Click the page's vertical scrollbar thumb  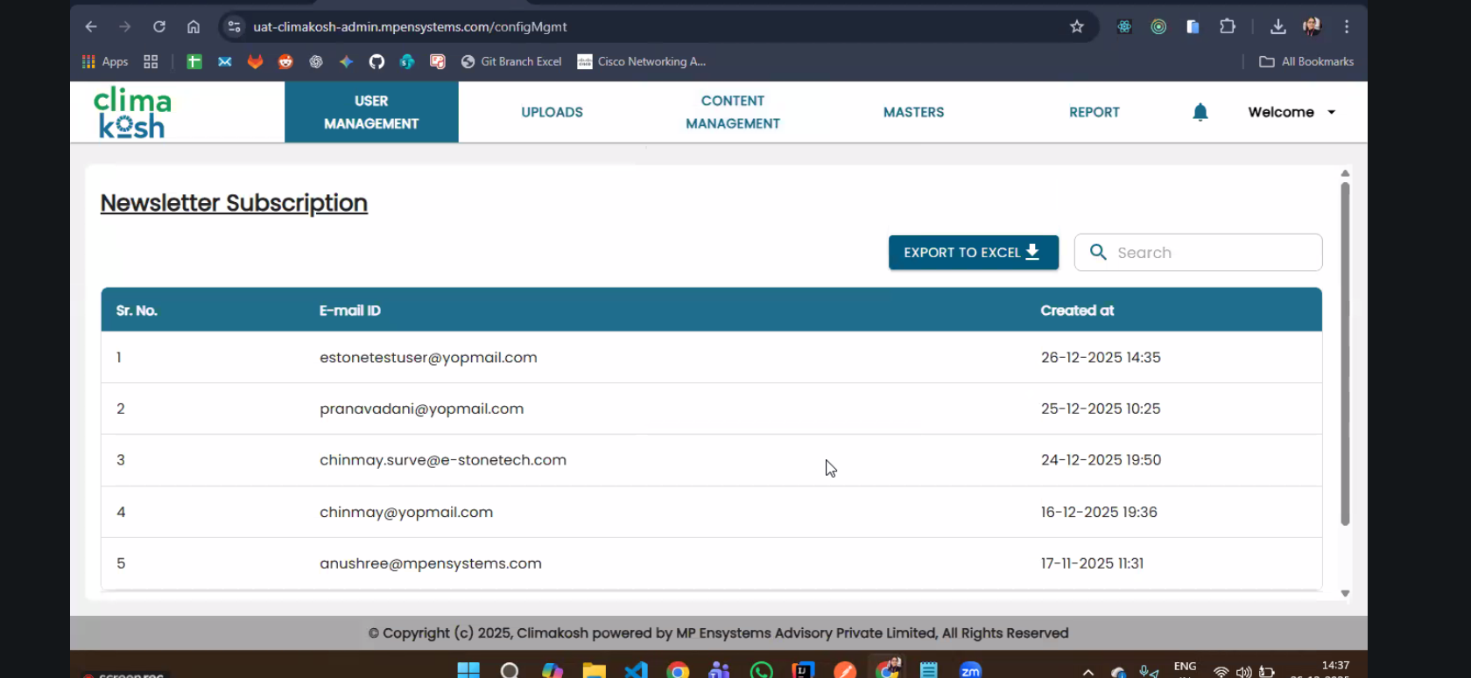pyautogui.click(x=1344, y=350)
